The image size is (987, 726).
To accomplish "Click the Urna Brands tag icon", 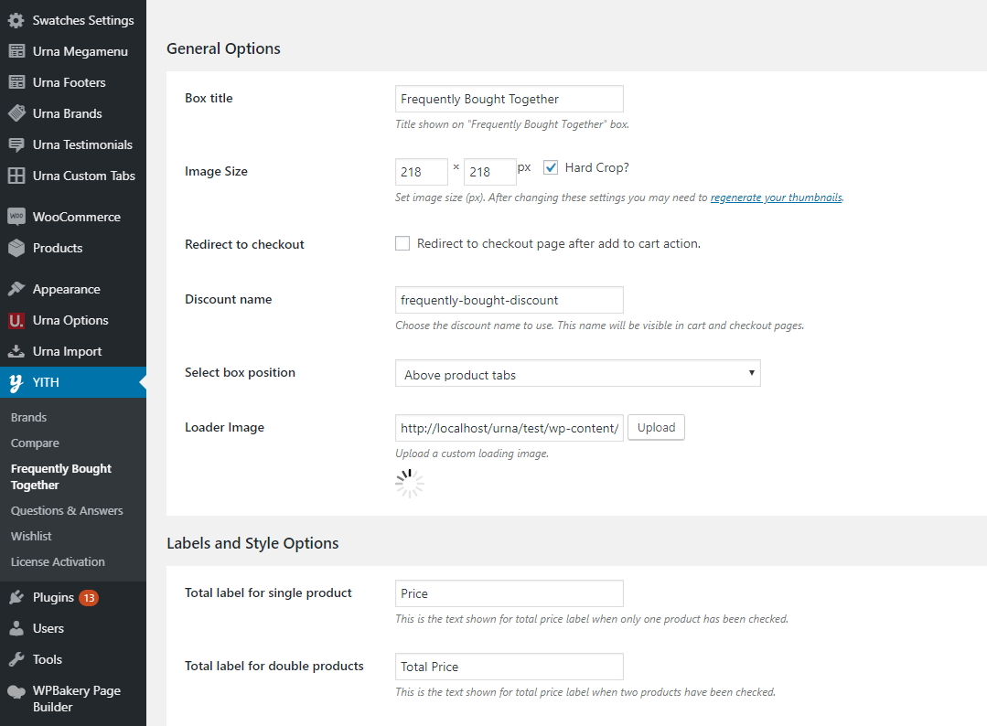I will click(16, 113).
